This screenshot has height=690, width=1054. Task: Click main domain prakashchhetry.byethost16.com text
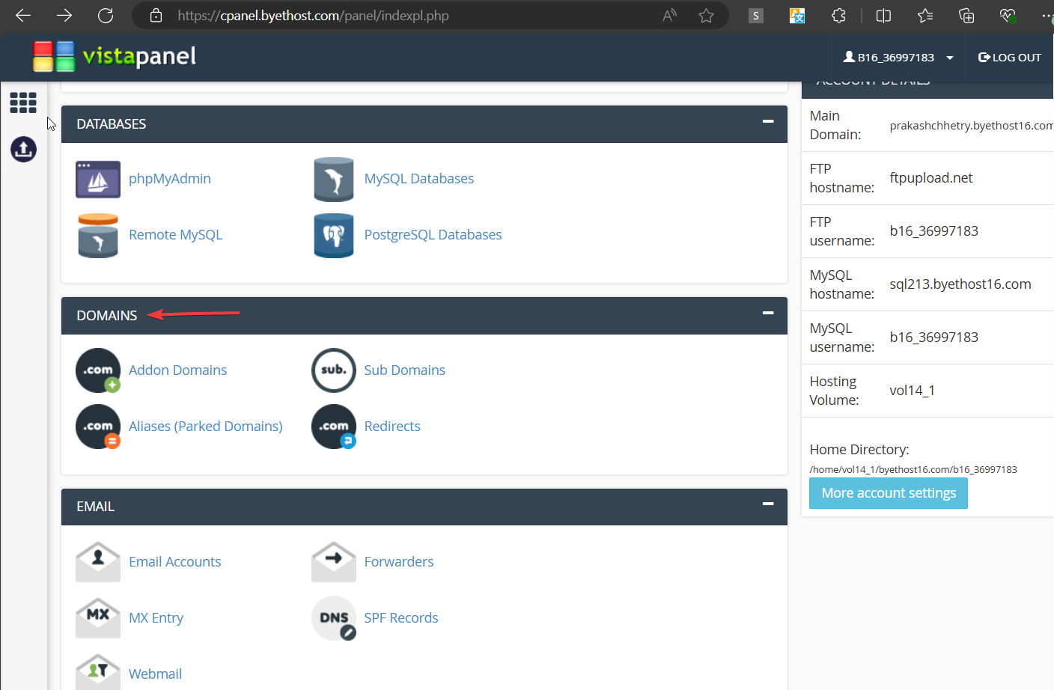point(971,126)
